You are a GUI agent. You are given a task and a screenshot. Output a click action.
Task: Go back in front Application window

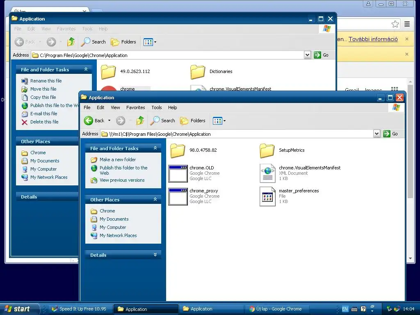pos(94,121)
